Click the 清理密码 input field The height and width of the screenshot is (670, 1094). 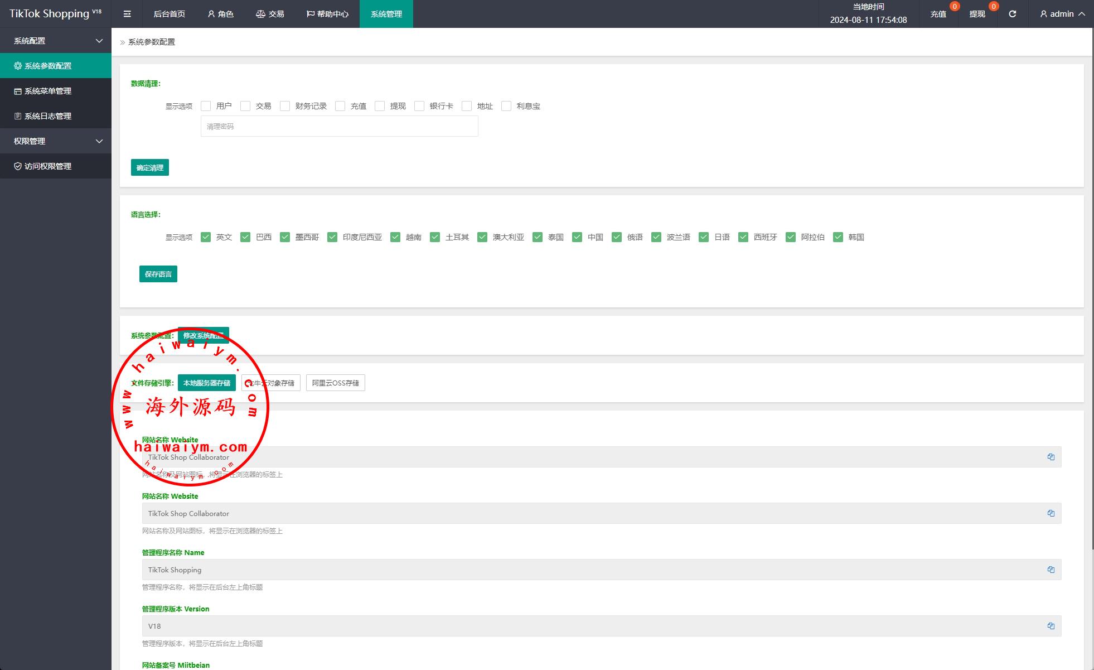pyautogui.click(x=339, y=127)
